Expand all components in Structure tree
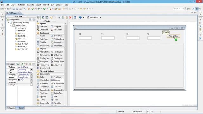 30,19
